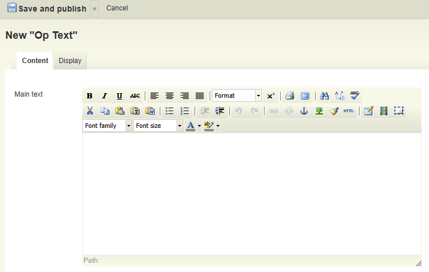Image resolution: width=429 pixels, height=272 pixels.
Task: Click the insert image icon
Action: pos(318,111)
